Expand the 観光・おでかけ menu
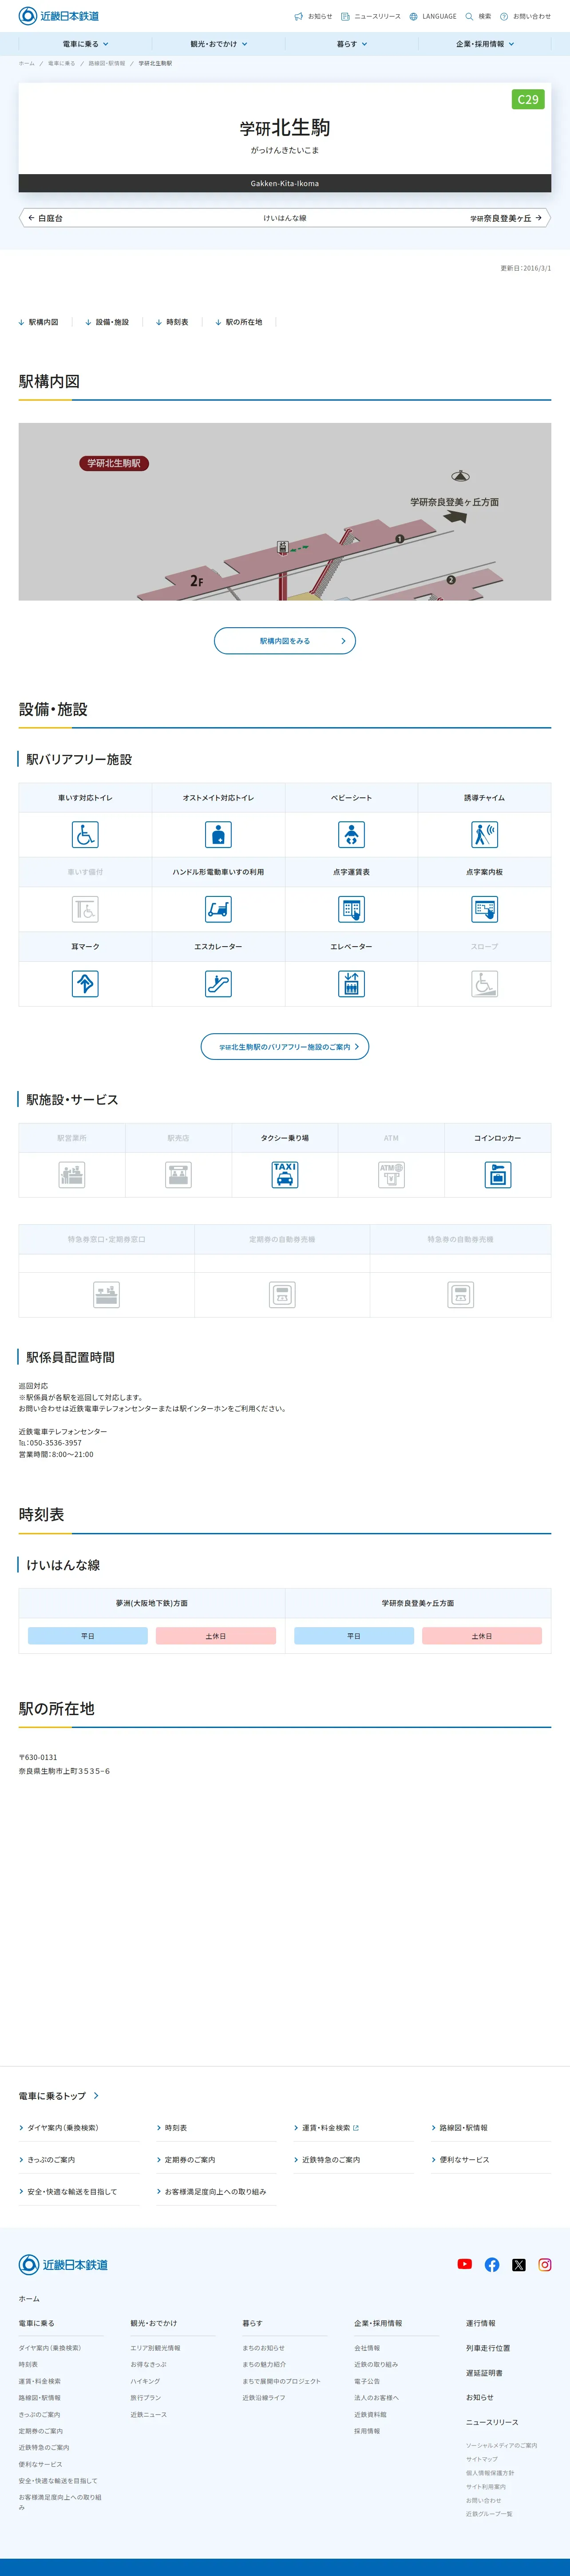Viewport: 570px width, 2576px height. 218,44
